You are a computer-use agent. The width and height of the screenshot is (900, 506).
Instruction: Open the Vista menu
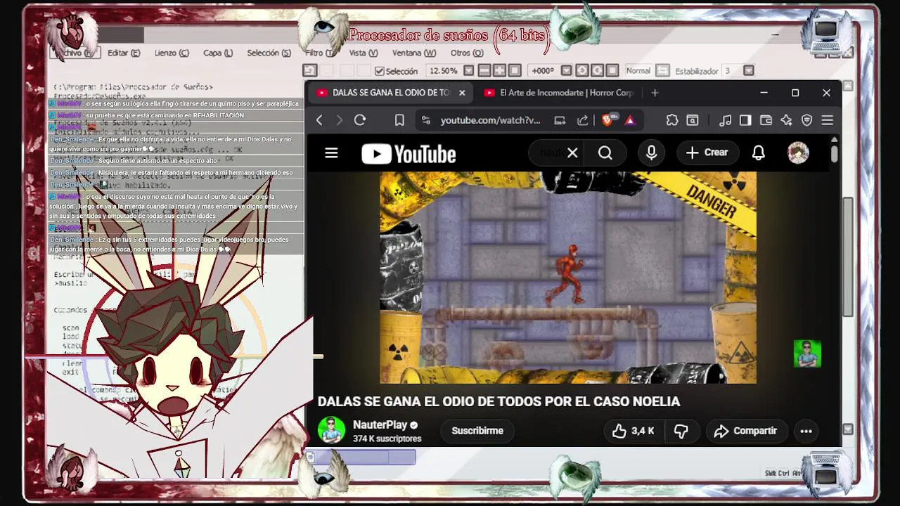pos(364,53)
